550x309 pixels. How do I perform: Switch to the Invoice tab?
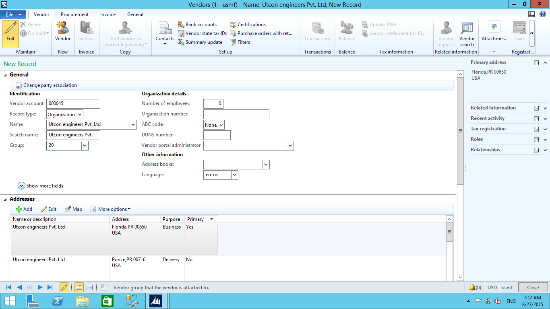(108, 14)
